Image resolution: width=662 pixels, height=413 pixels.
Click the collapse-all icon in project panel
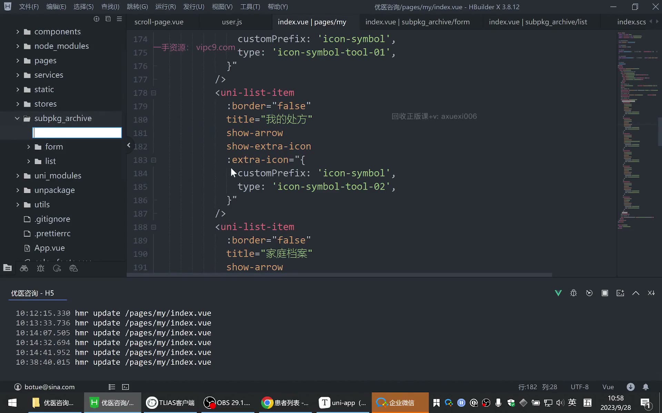108,19
